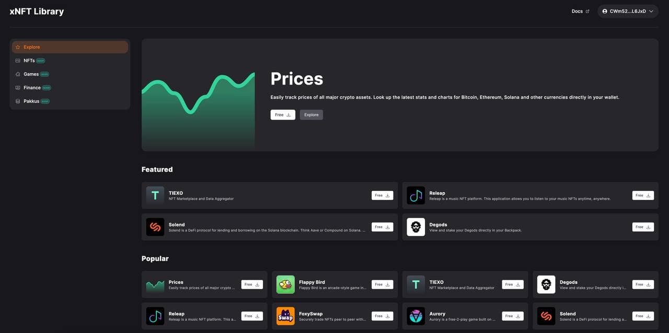Open the Pakkus sidebar category
The height and width of the screenshot is (333, 669).
coord(31,101)
